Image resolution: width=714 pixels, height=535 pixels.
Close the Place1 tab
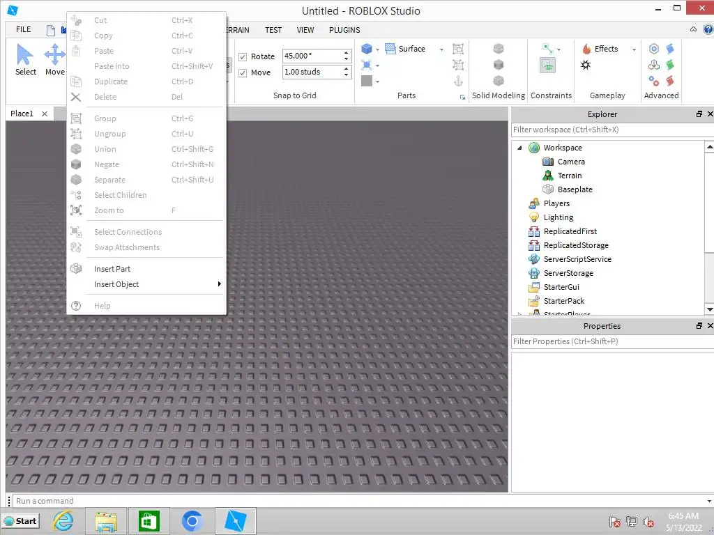click(45, 114)
